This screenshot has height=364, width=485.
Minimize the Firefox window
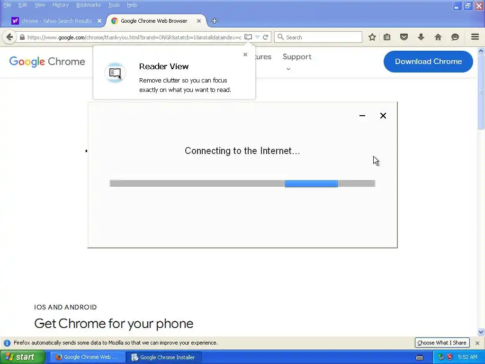tap(457, 6)
